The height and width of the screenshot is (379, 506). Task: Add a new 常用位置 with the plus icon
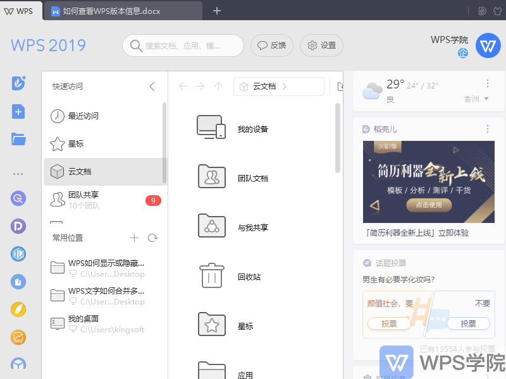click(134, 238)
